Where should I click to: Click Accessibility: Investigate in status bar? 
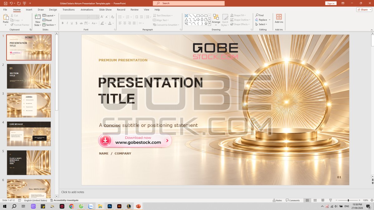pyautogui.click(x=64, y=200)
